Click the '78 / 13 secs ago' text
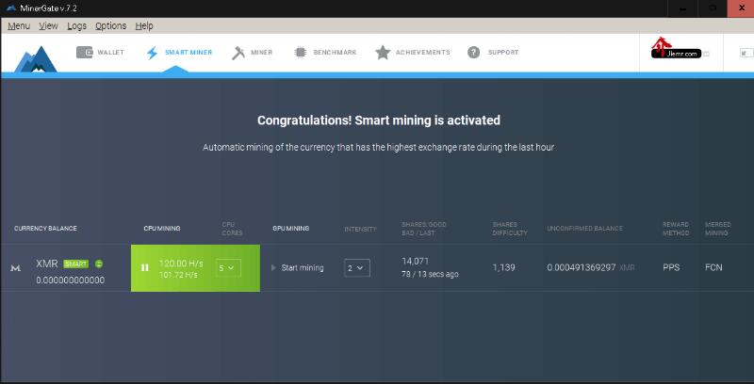This screenshot has width=754, height=384. coord(431,275)
